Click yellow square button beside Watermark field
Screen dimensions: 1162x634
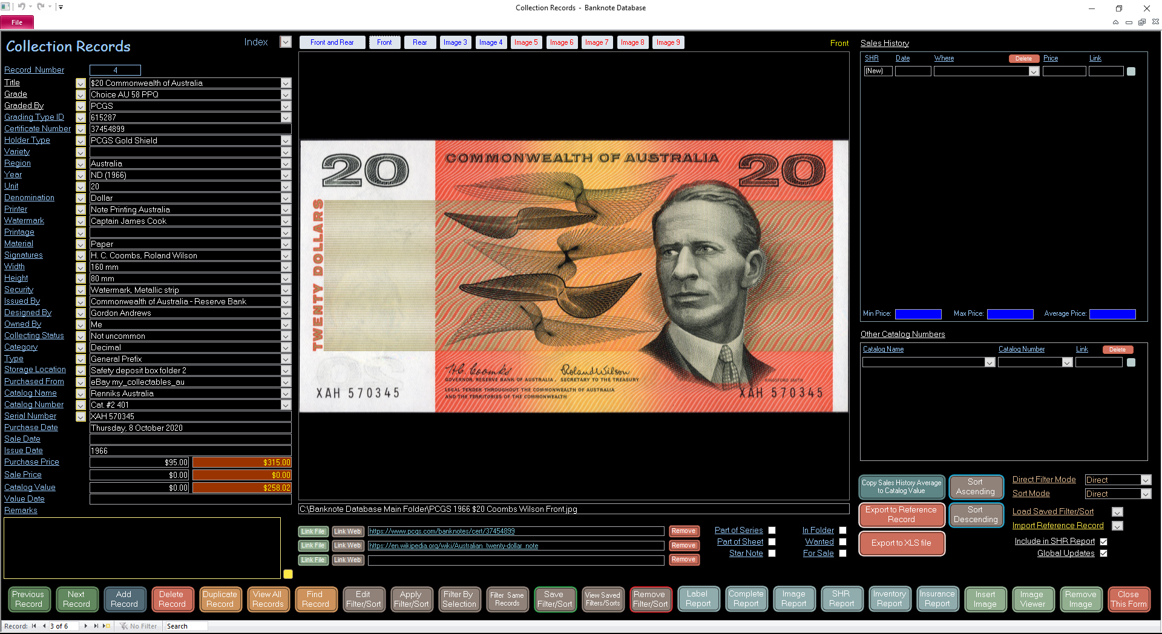click(80, 221)
